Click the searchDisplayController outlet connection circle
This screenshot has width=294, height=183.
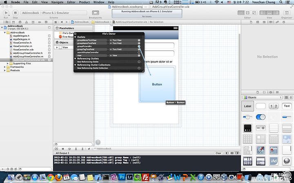click(139, 52)
